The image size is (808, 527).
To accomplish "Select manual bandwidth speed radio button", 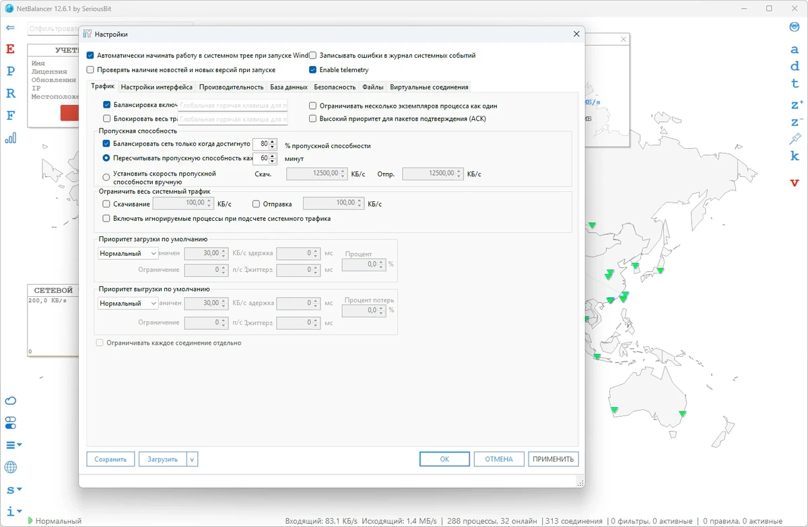I will 106,178.
